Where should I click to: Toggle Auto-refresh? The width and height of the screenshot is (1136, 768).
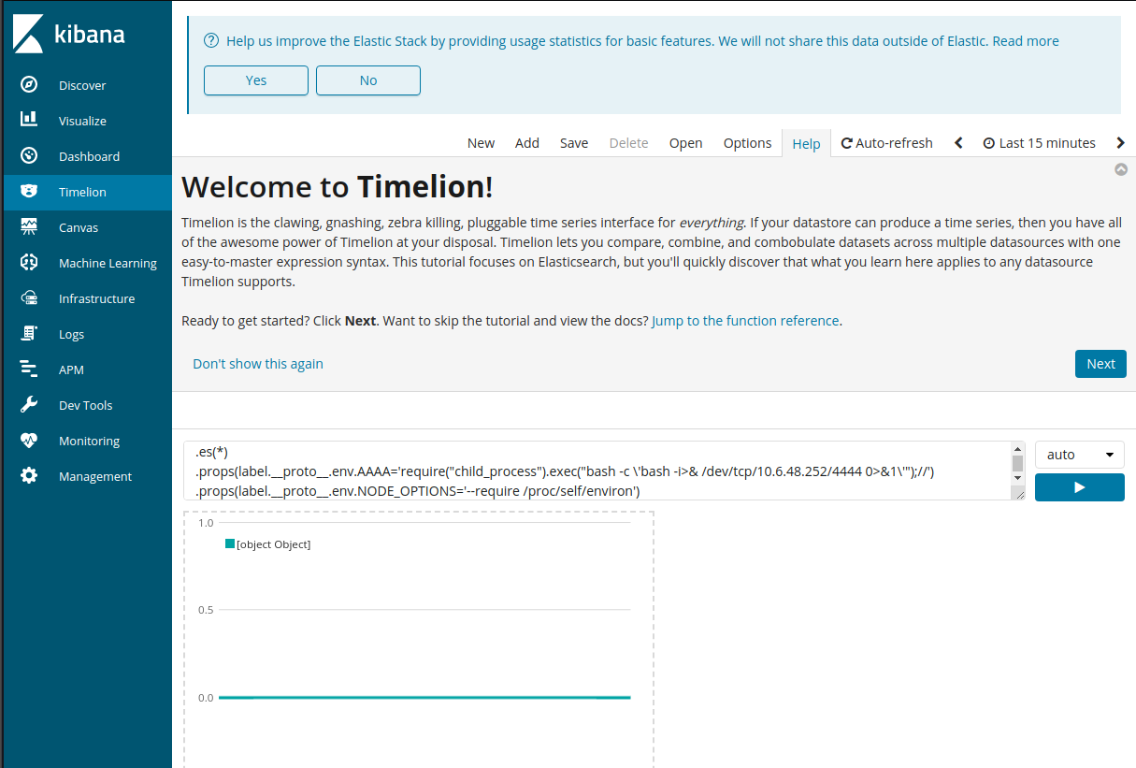pos(887,143)
